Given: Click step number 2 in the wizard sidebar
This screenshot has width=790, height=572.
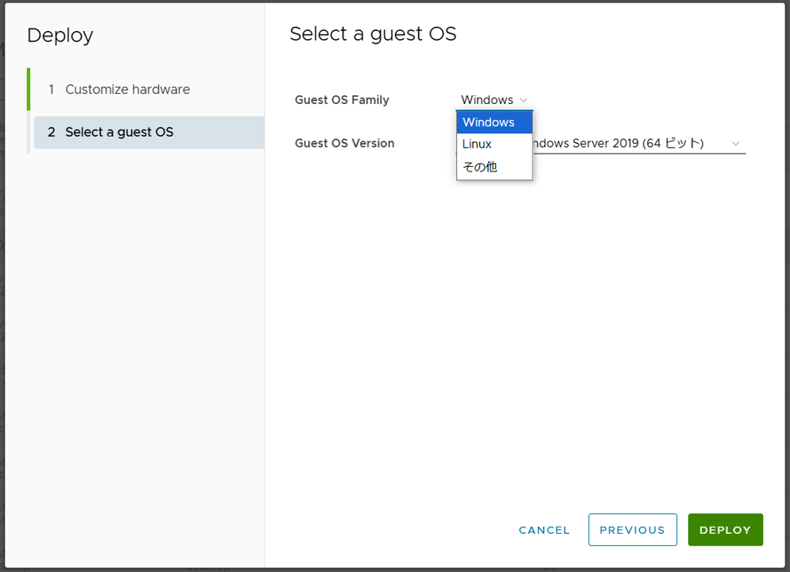Looking at the screenshot, I should click(x=52, y=132).
